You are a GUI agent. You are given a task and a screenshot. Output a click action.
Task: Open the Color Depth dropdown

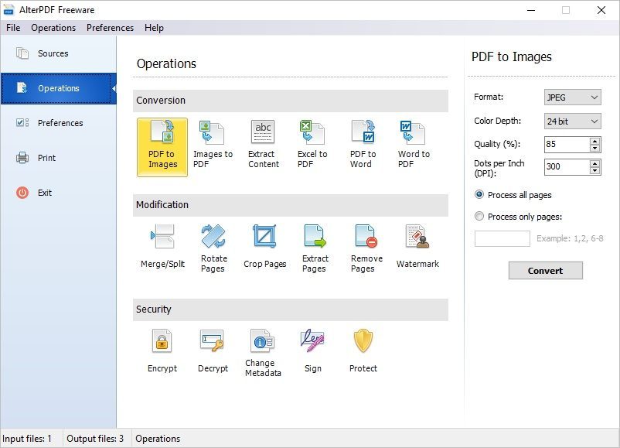pos(571,121)
